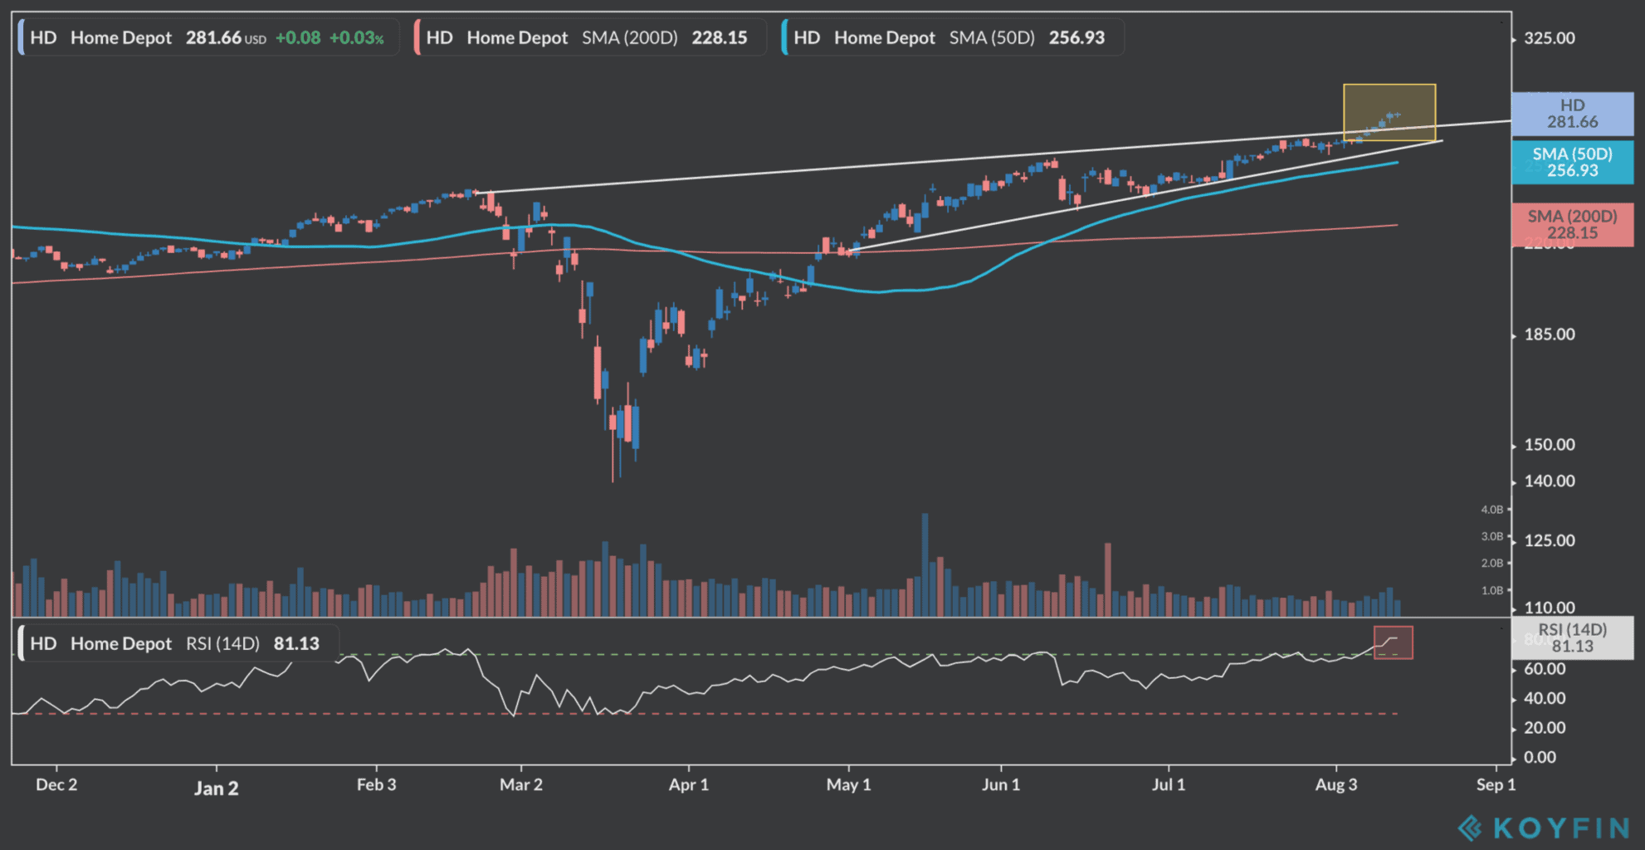Click the 40.00 RSI axis label
Image resolution: width=1645 pixels, height=850 pixels.
(x=1545, y=698)
